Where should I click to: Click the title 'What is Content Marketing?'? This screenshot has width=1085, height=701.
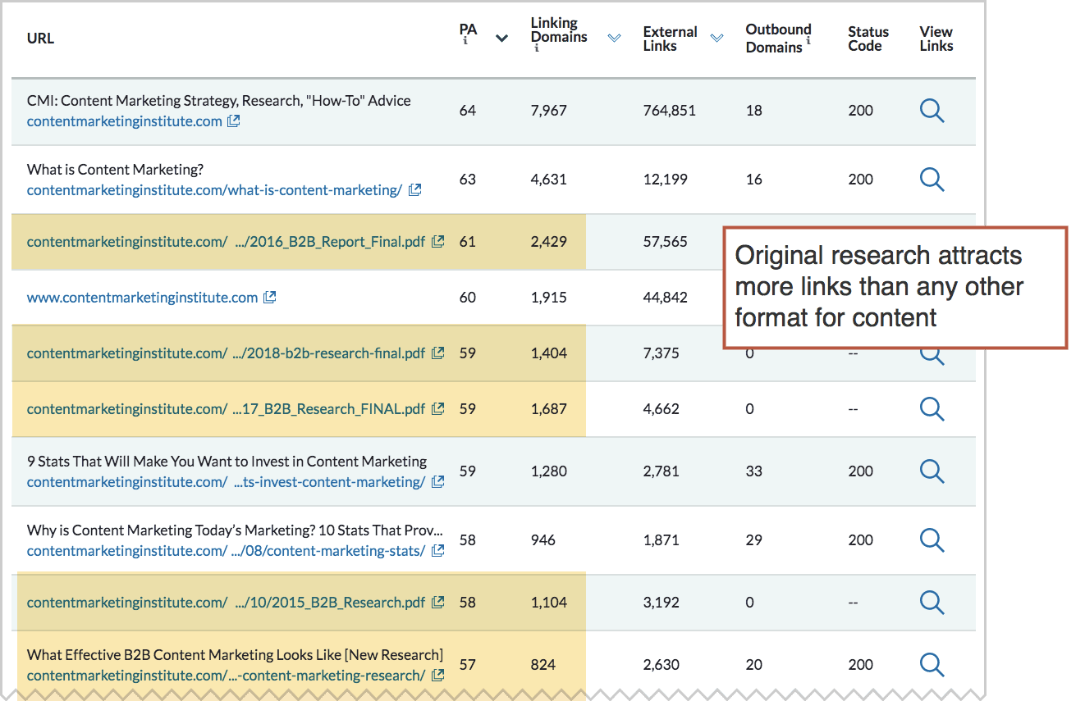coord(115,170)
